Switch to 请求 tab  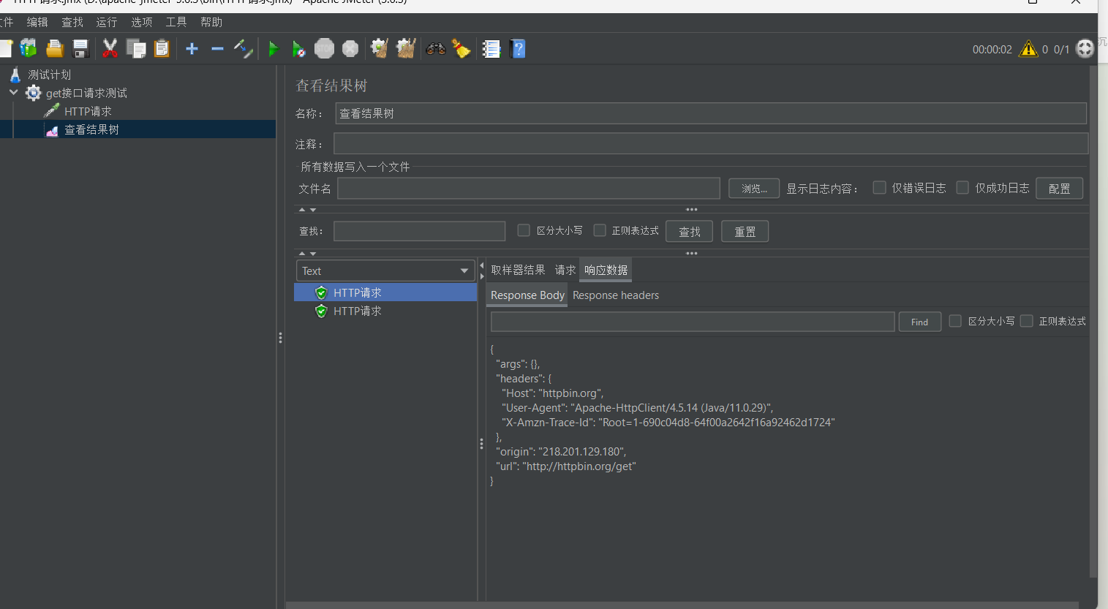click(565, 270)
